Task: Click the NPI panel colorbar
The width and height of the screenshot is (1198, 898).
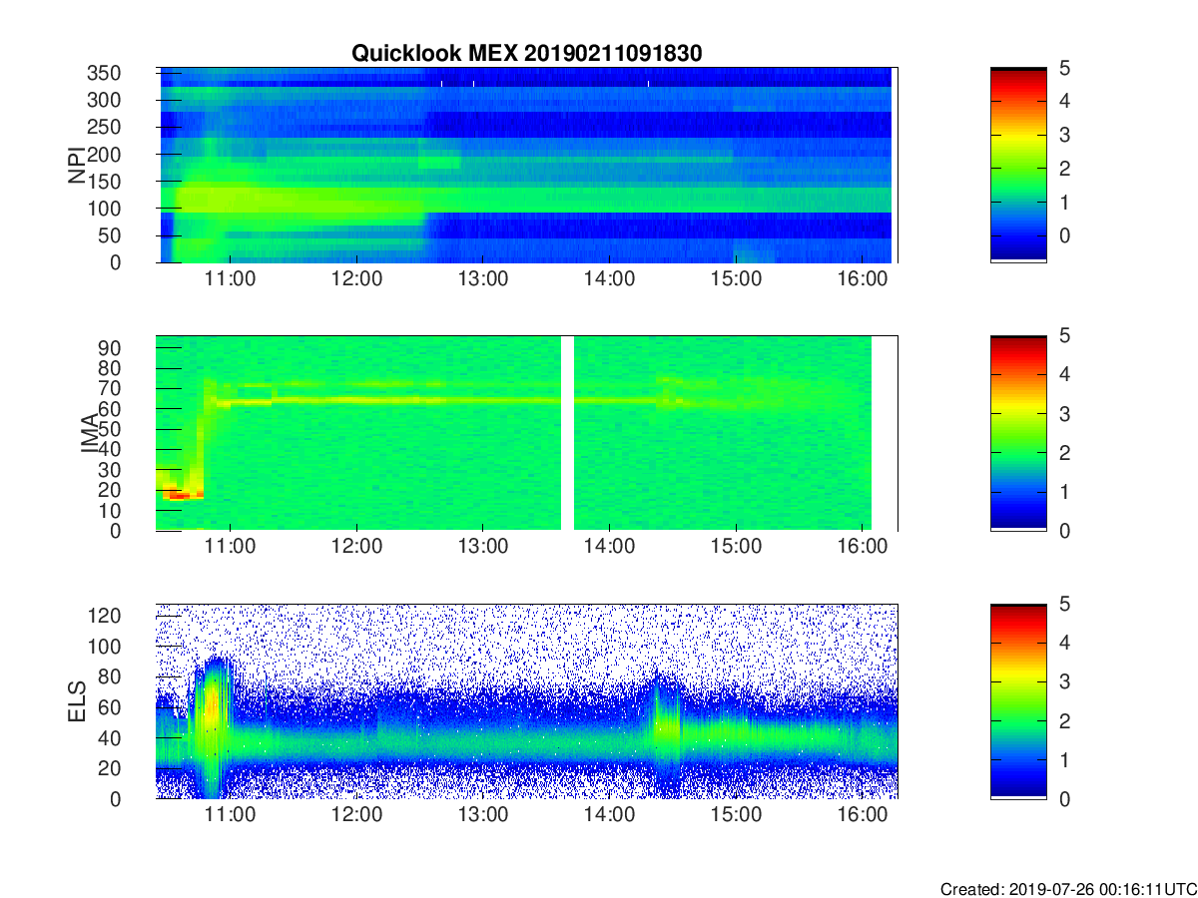Action: click(x=1018, y=165)
